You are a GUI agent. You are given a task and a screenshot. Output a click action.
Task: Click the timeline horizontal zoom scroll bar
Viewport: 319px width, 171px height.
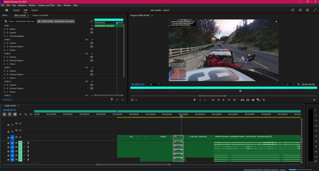pos(133,164)
